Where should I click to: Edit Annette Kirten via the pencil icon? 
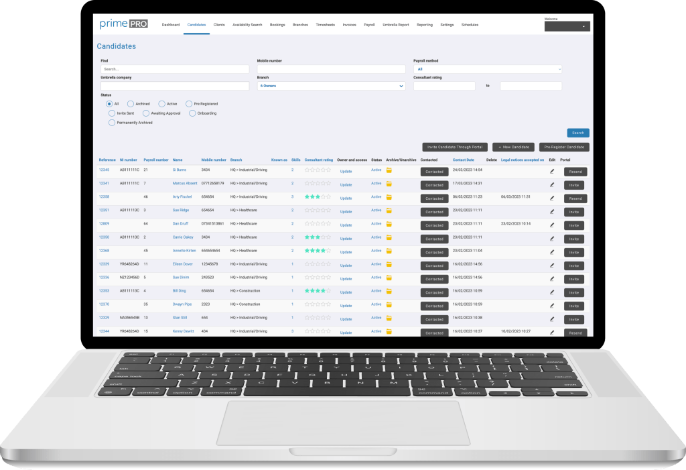coord(552,252)
